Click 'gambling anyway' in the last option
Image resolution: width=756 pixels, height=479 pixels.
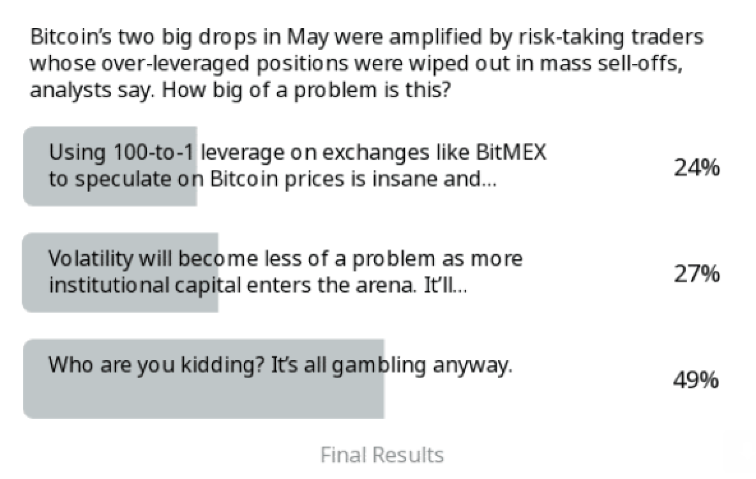tap(422, 365)
